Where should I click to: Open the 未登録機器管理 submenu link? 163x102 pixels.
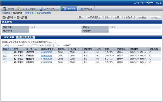(44, 13)
